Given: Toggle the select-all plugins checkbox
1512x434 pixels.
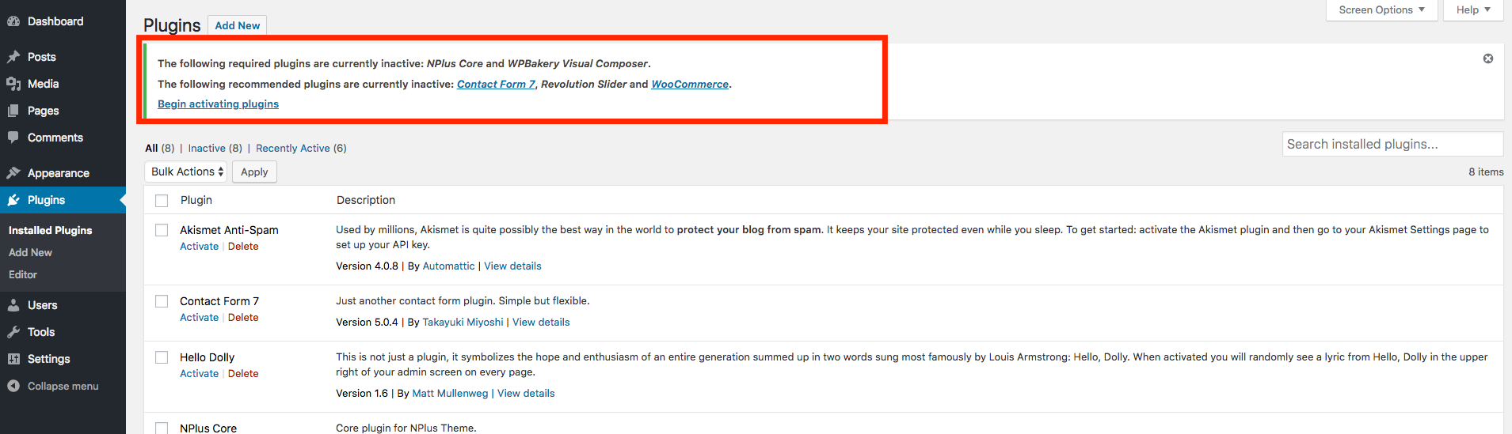Looking at the screenshot, I should [x=162, y=201].
